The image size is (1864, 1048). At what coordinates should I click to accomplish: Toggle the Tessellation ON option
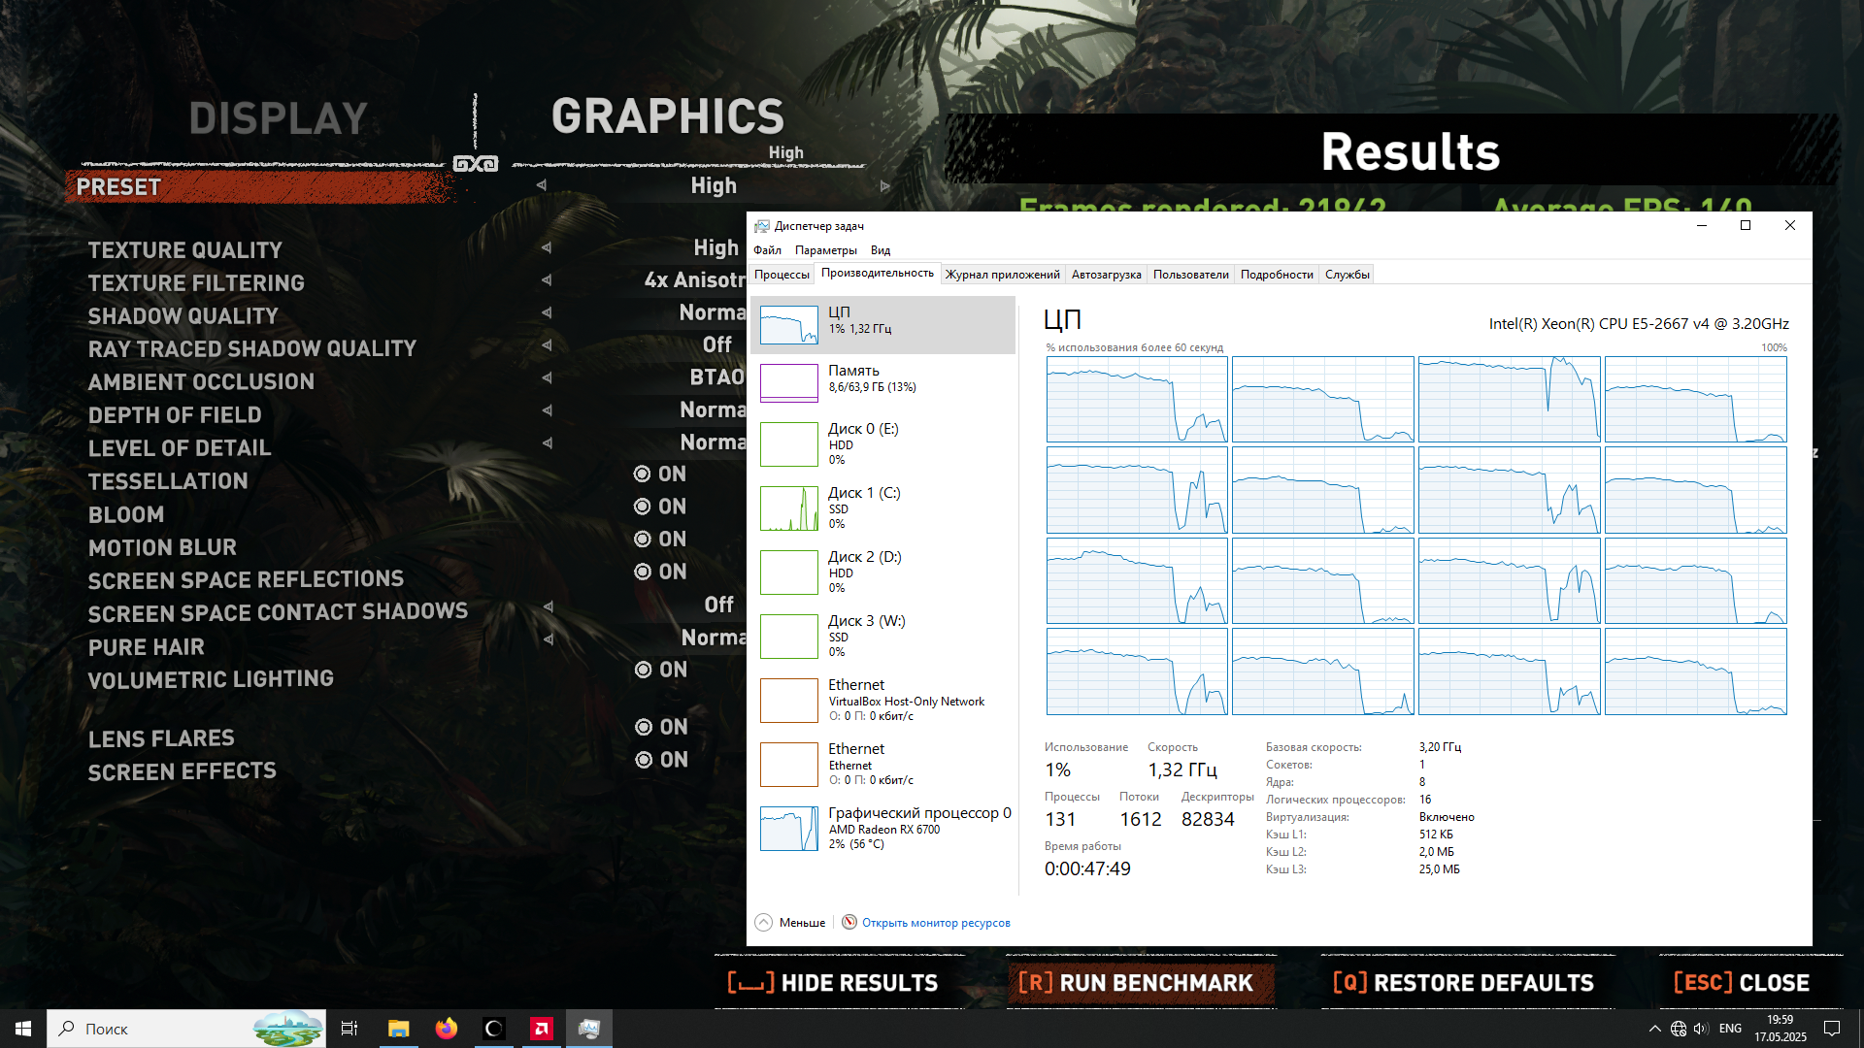643,475
